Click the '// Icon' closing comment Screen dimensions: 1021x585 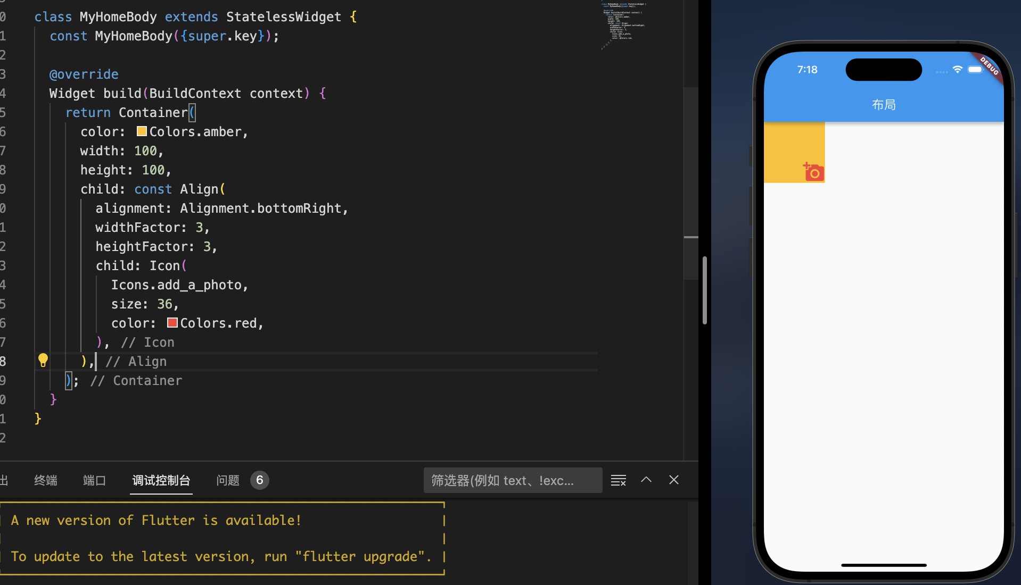coord(147,342)
